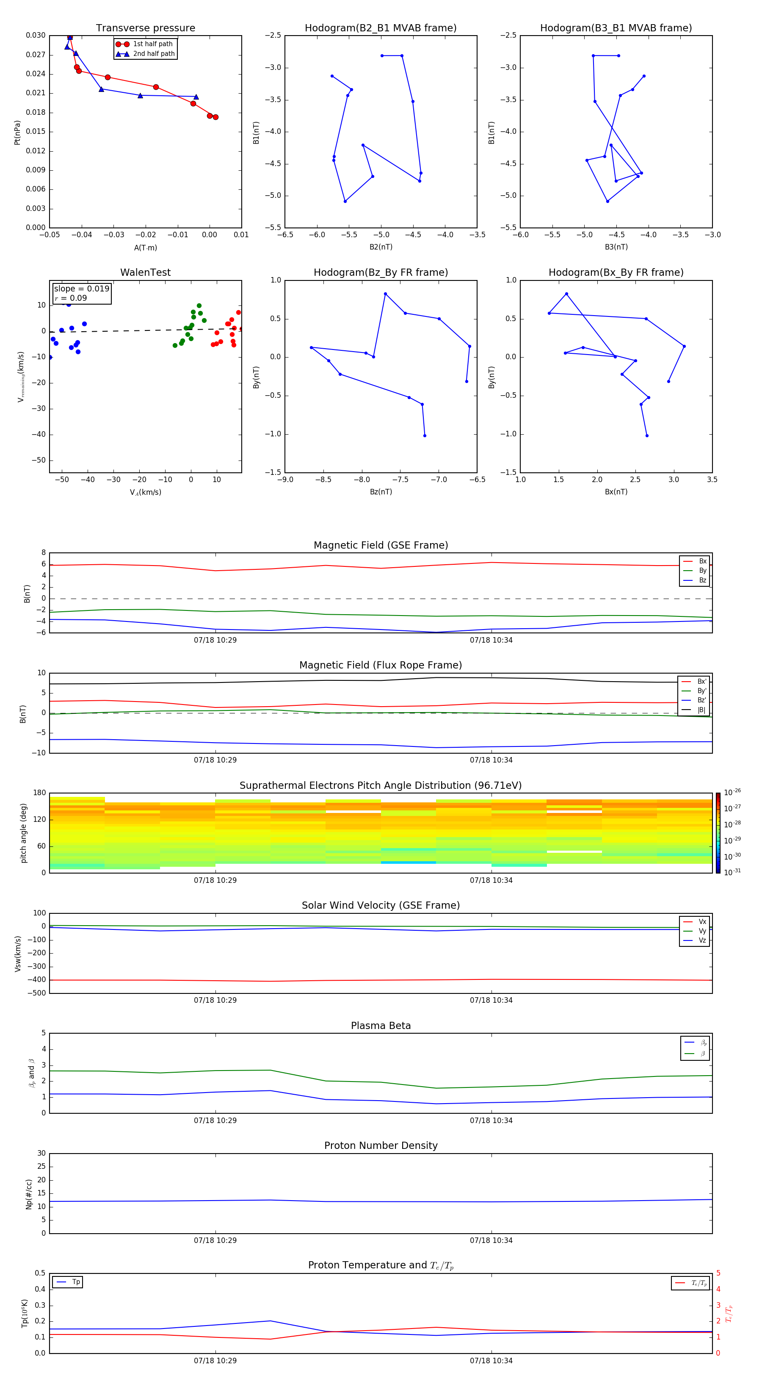Click the 'Magnetic Field (Flux Rope Frame)' title
The height and width of the screenshot is (1398, 762).
tap(381, 666)
